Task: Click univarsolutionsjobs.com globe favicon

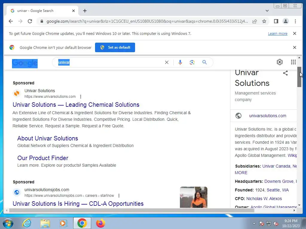Action: [17, 192]
